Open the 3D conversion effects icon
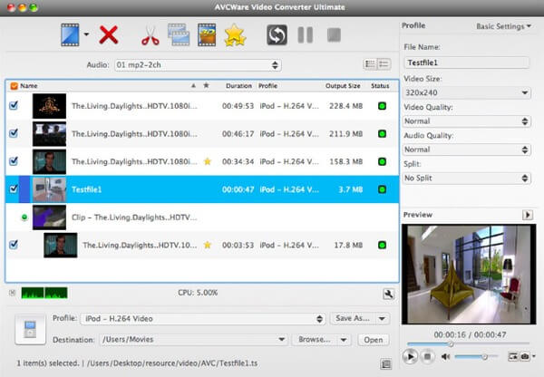 pos(207,34)
